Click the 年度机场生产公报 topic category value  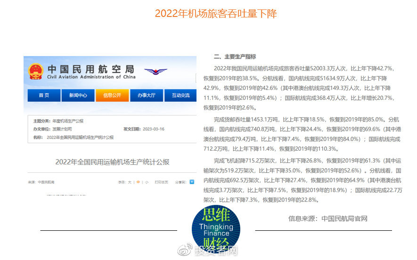pyautogui.click(x=68, y=121)
